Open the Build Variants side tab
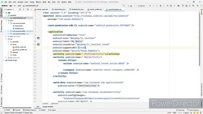 pos(1,102)
